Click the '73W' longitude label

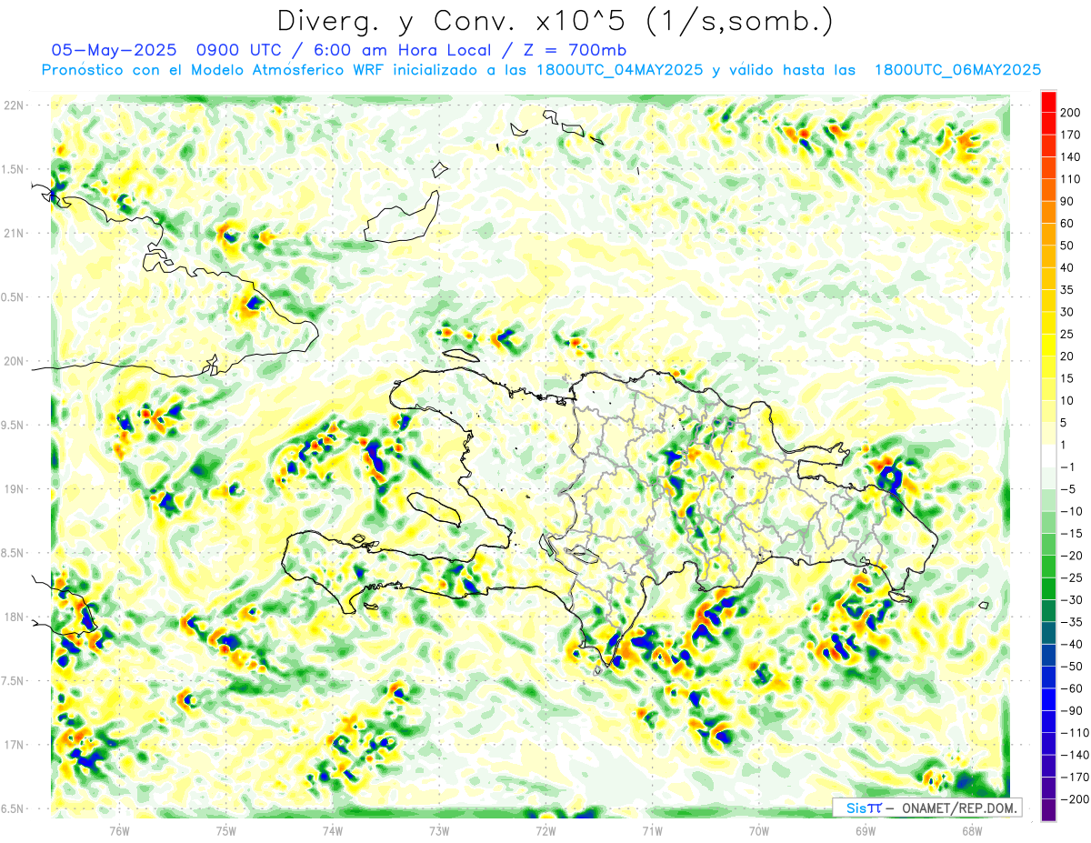[439, 831]
